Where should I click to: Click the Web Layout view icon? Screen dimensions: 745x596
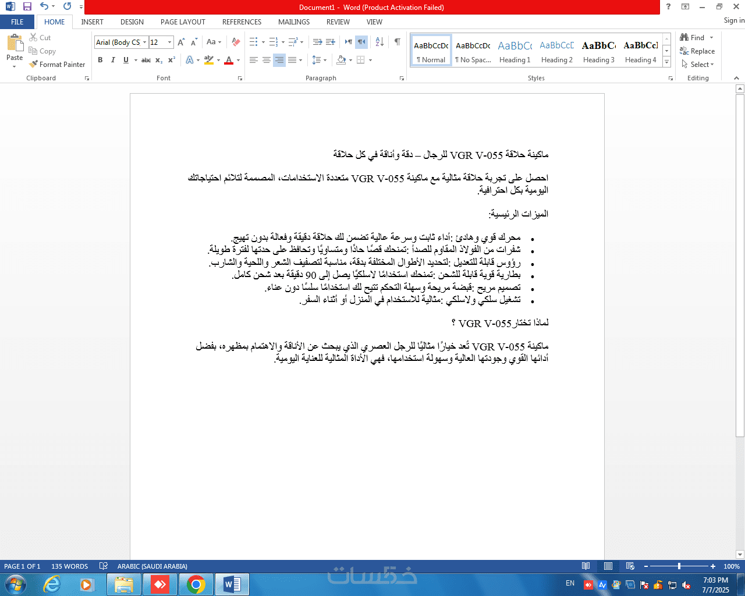(x=630, y=566)
